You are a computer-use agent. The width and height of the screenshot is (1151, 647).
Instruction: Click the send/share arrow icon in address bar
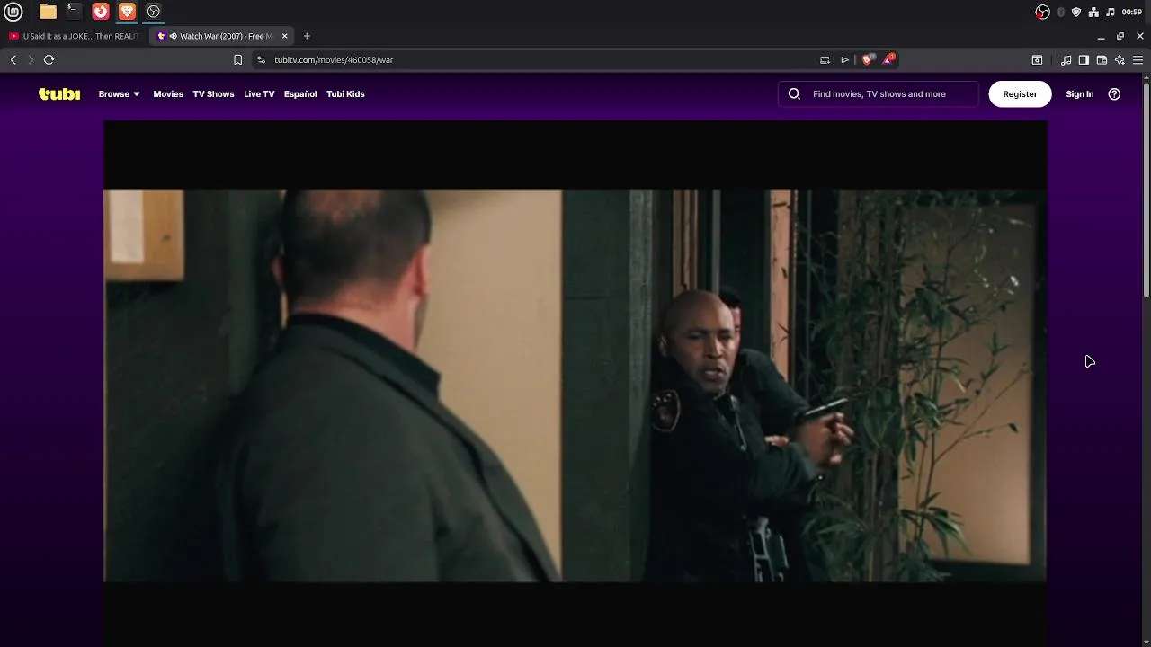844,59
